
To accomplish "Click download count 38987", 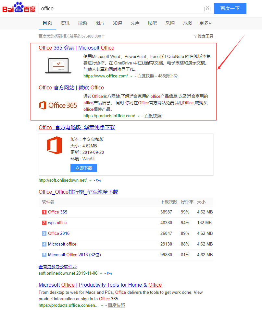I will [x=166, y=212].
